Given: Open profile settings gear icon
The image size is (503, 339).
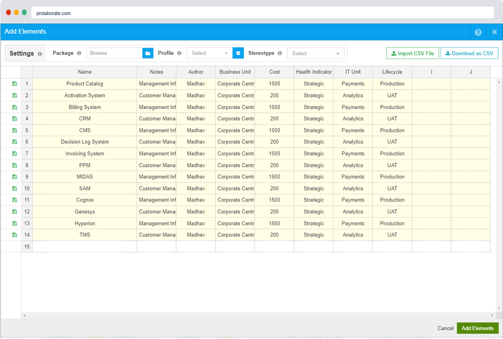Looking at the screenshot, I should (238, 53).
